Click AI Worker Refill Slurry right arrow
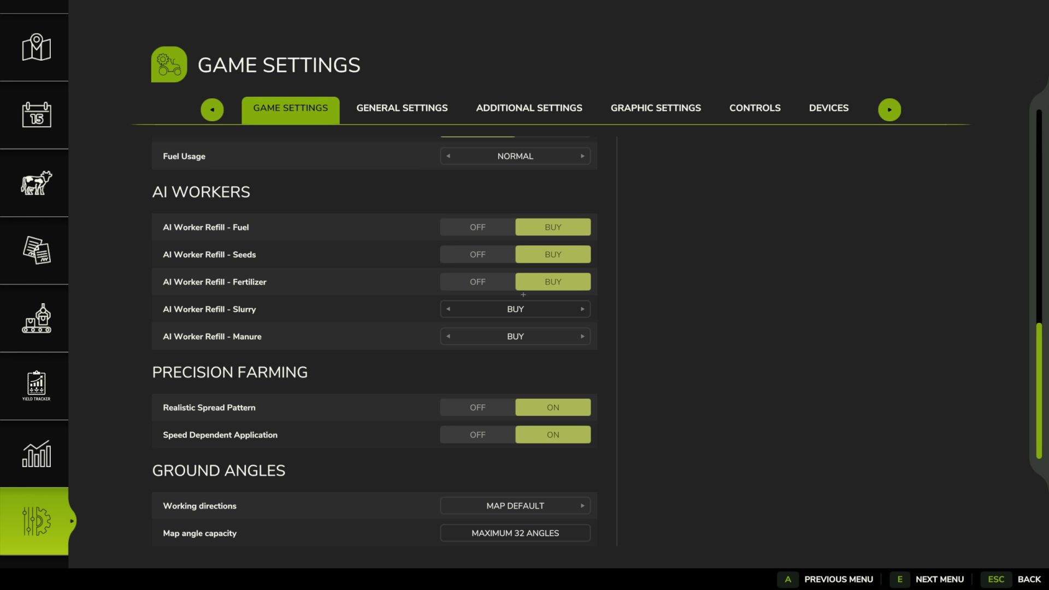The width and height of the screenshot is (1049, 590). pos(582,309)
